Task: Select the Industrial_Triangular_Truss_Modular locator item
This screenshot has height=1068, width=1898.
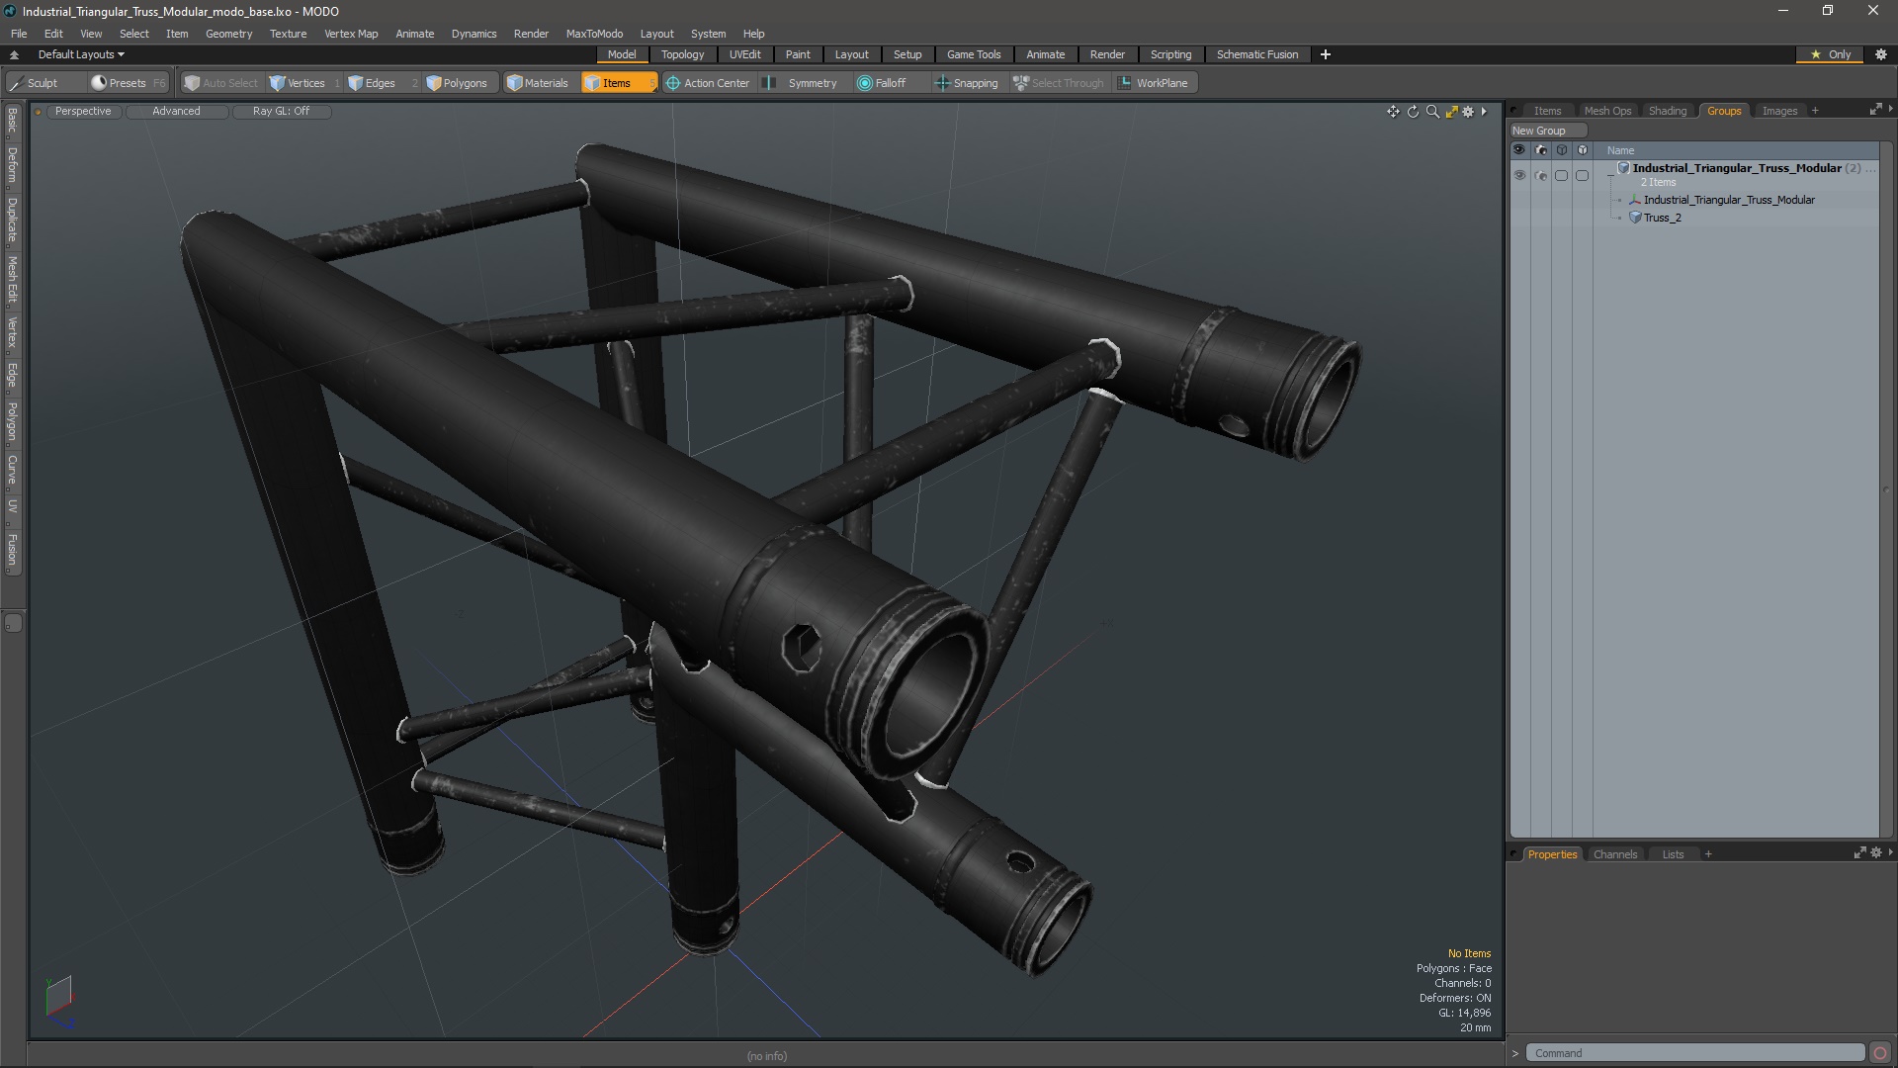Action: 1729,200
